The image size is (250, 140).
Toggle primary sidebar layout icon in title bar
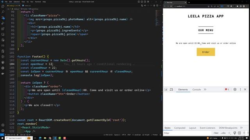[139, 2]
